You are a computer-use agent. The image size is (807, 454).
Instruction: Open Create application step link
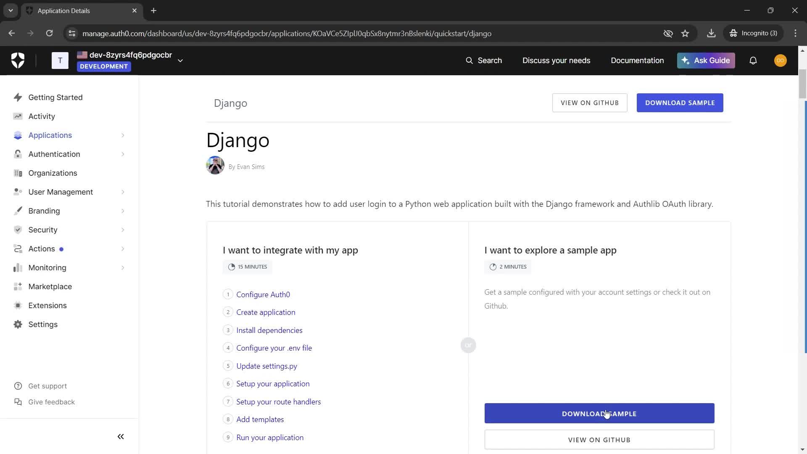266,312
